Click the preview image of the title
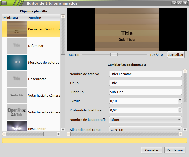 click(x=127, y=29)
